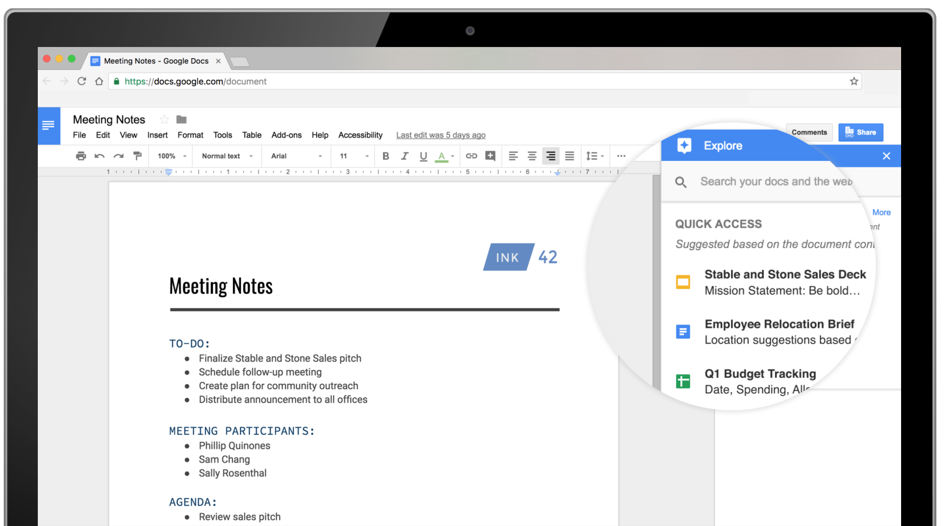Click the document vertical scrollbar
944x526 pixels.
pyautogui.click(x=656, y=281)
